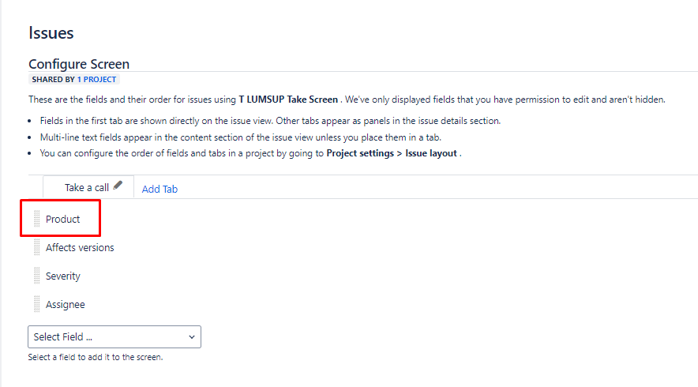Select the Assignee field row
The image size is (698, 387).
point(65,305)
